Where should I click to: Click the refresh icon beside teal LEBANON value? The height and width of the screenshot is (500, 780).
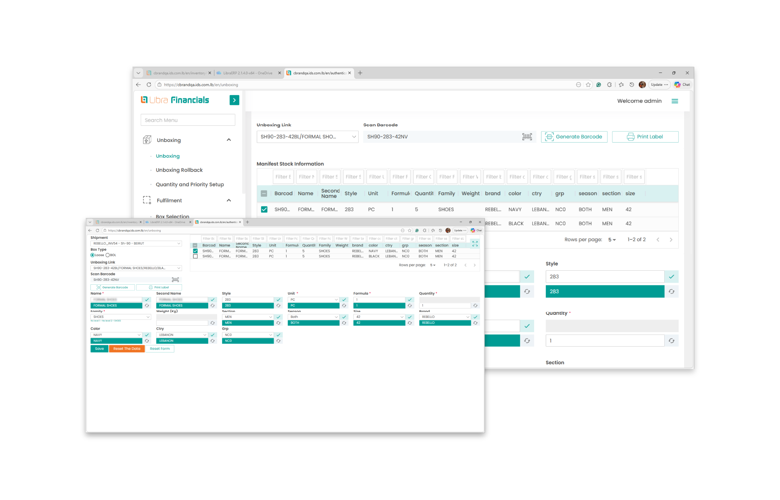point(212,340)
